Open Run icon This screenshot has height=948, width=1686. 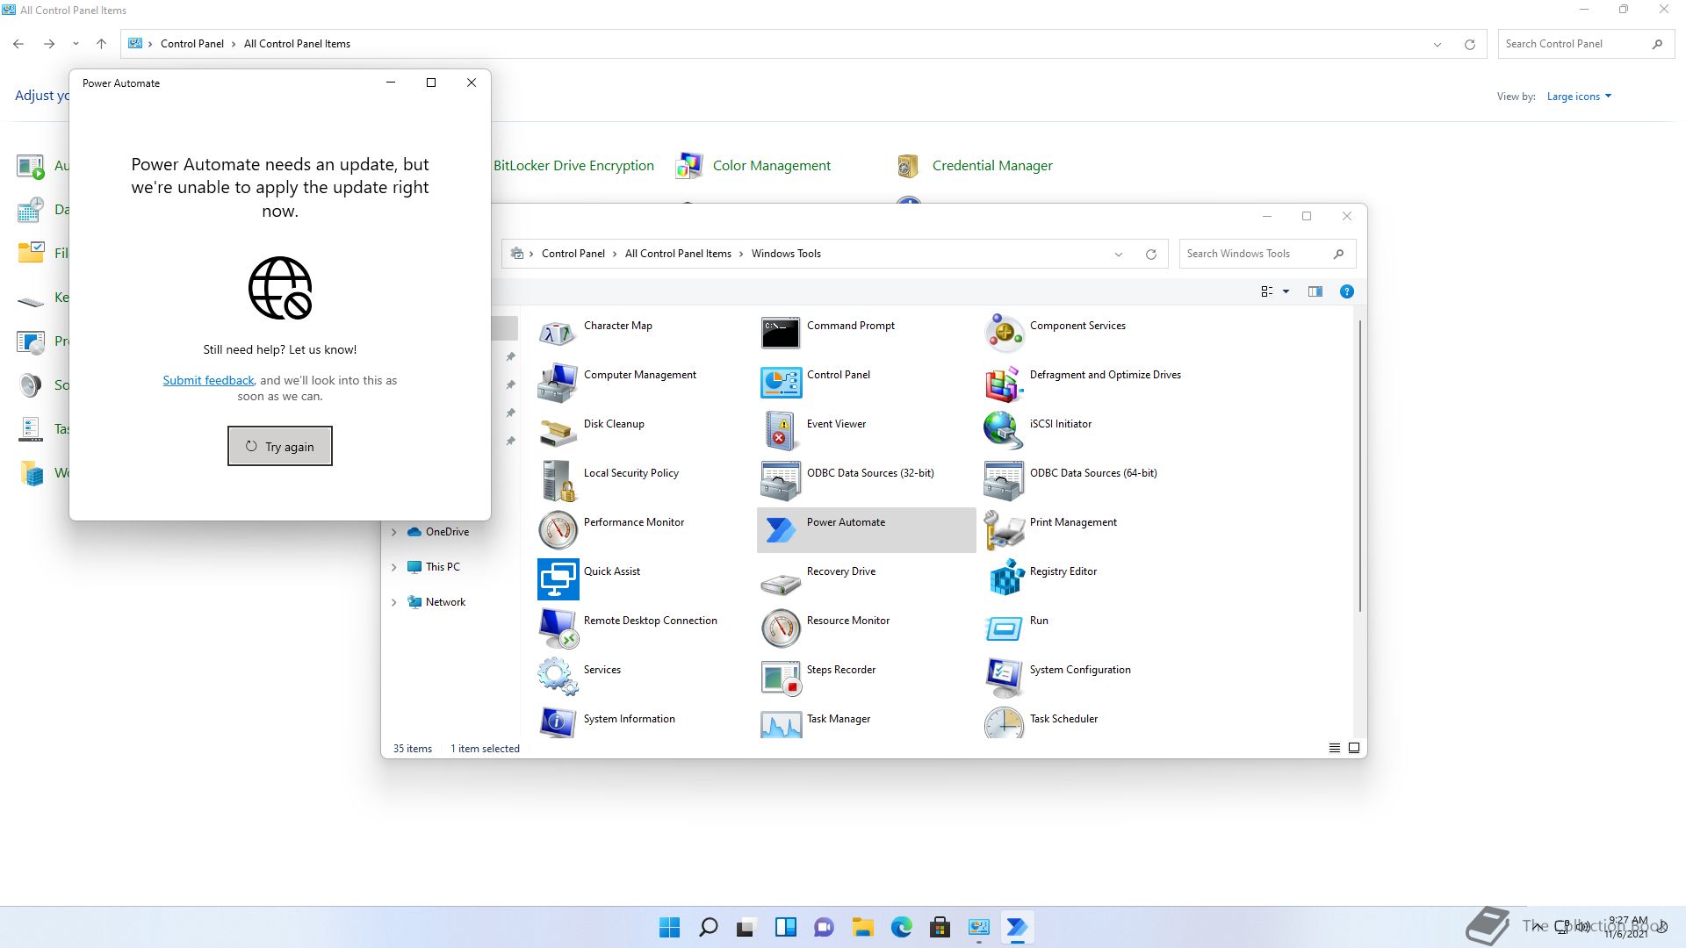click(x=1004, y=628)
